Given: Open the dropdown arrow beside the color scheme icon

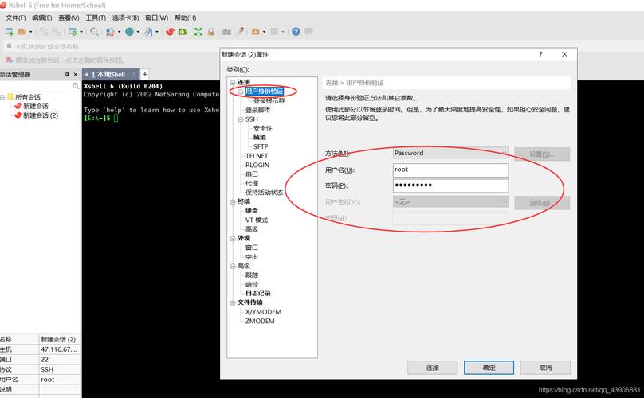Looking at the screenshot, I should 119,32.
